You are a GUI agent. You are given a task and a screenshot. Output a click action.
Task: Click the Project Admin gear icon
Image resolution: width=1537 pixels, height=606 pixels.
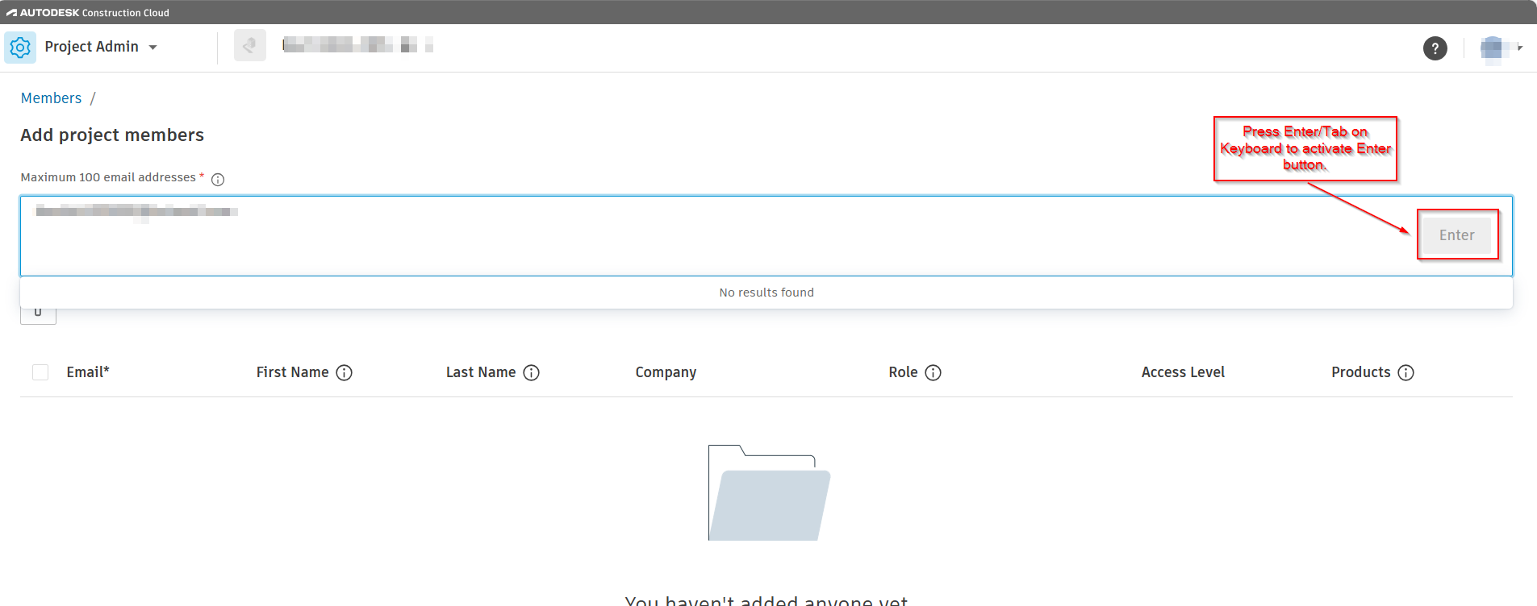20,48
